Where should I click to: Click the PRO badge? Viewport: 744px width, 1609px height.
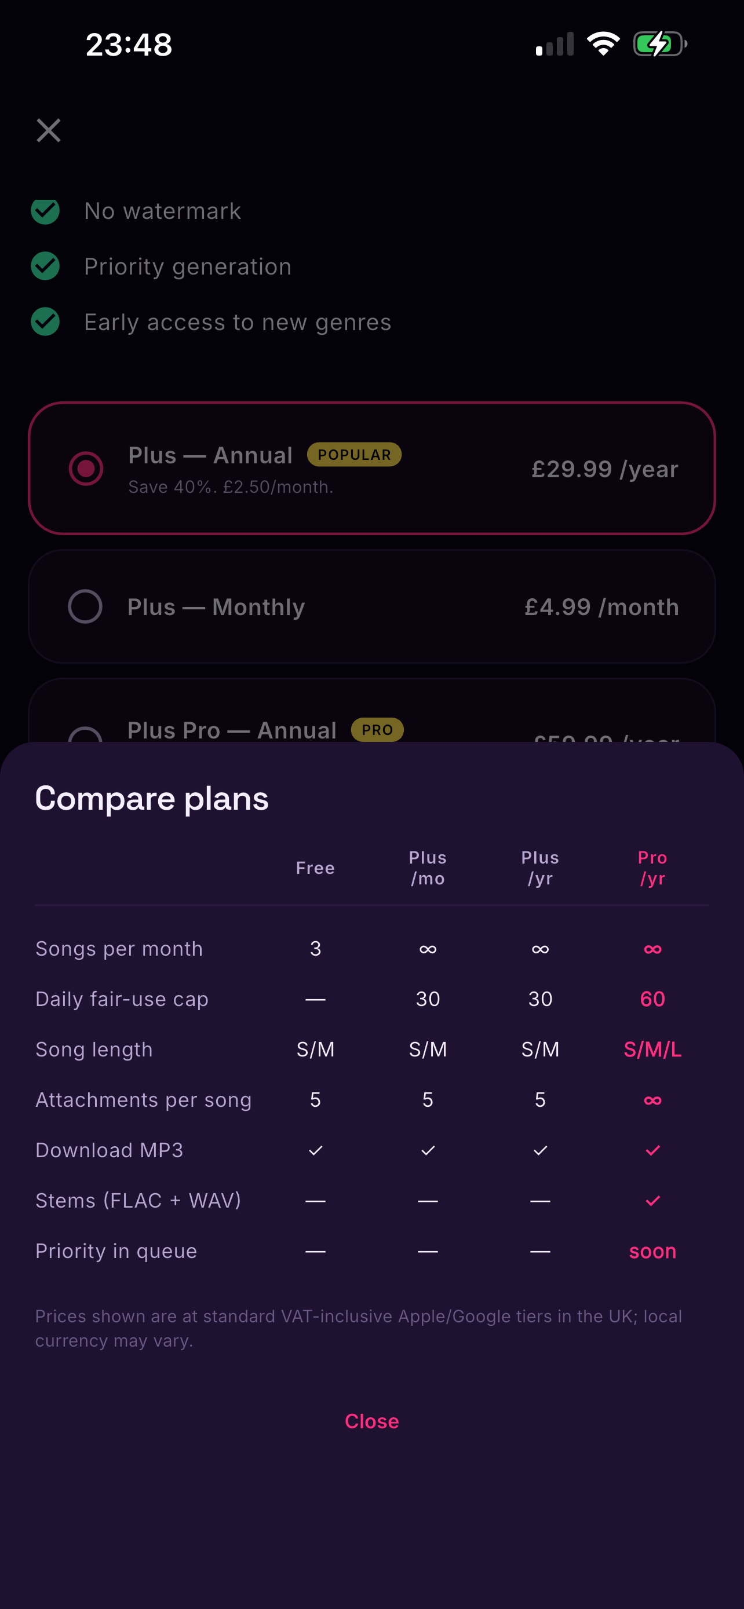(x=377, y=730)
